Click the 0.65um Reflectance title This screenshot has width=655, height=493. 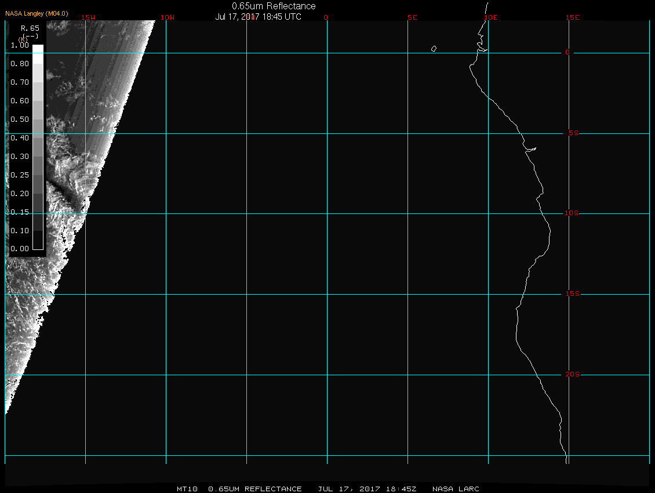coord(274,6)
